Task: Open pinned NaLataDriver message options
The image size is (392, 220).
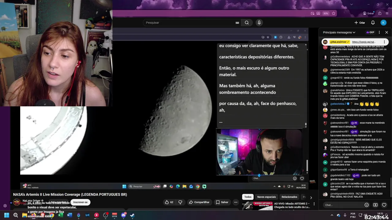Action: pyautogui.click(x=384, y=42)
